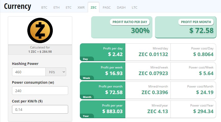This screenshot has height=122, width=221.
Task: Open the H/s hash unit dropdown
Action: point(56,72)
